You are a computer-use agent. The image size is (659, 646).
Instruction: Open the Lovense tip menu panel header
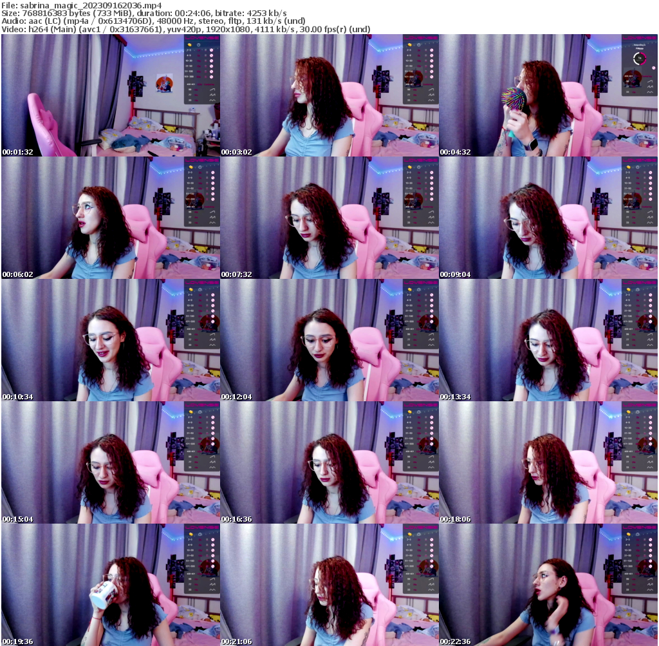tap(201, 39)
